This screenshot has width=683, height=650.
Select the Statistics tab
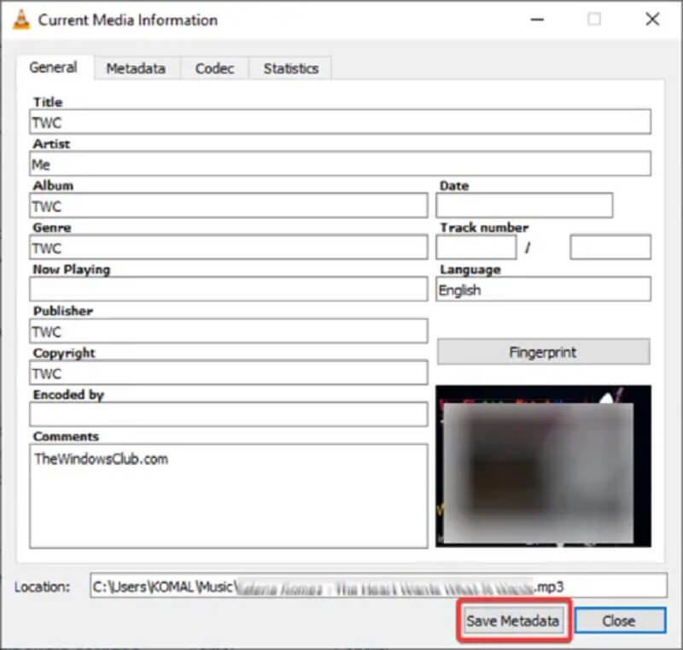click(289, 68)
